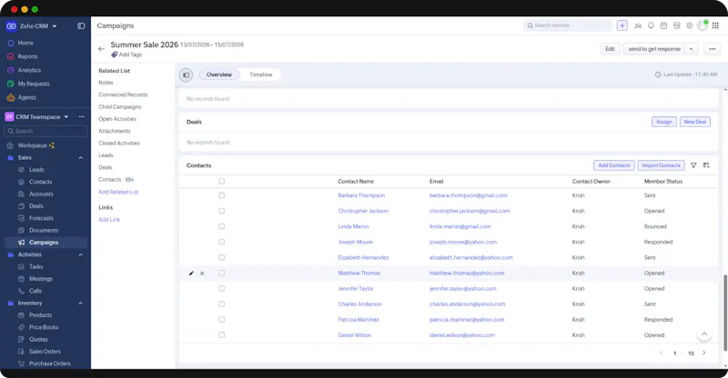728x378 pixels.
Task: Open the record more-options ellipsis
Action: [x=713, y=49]
